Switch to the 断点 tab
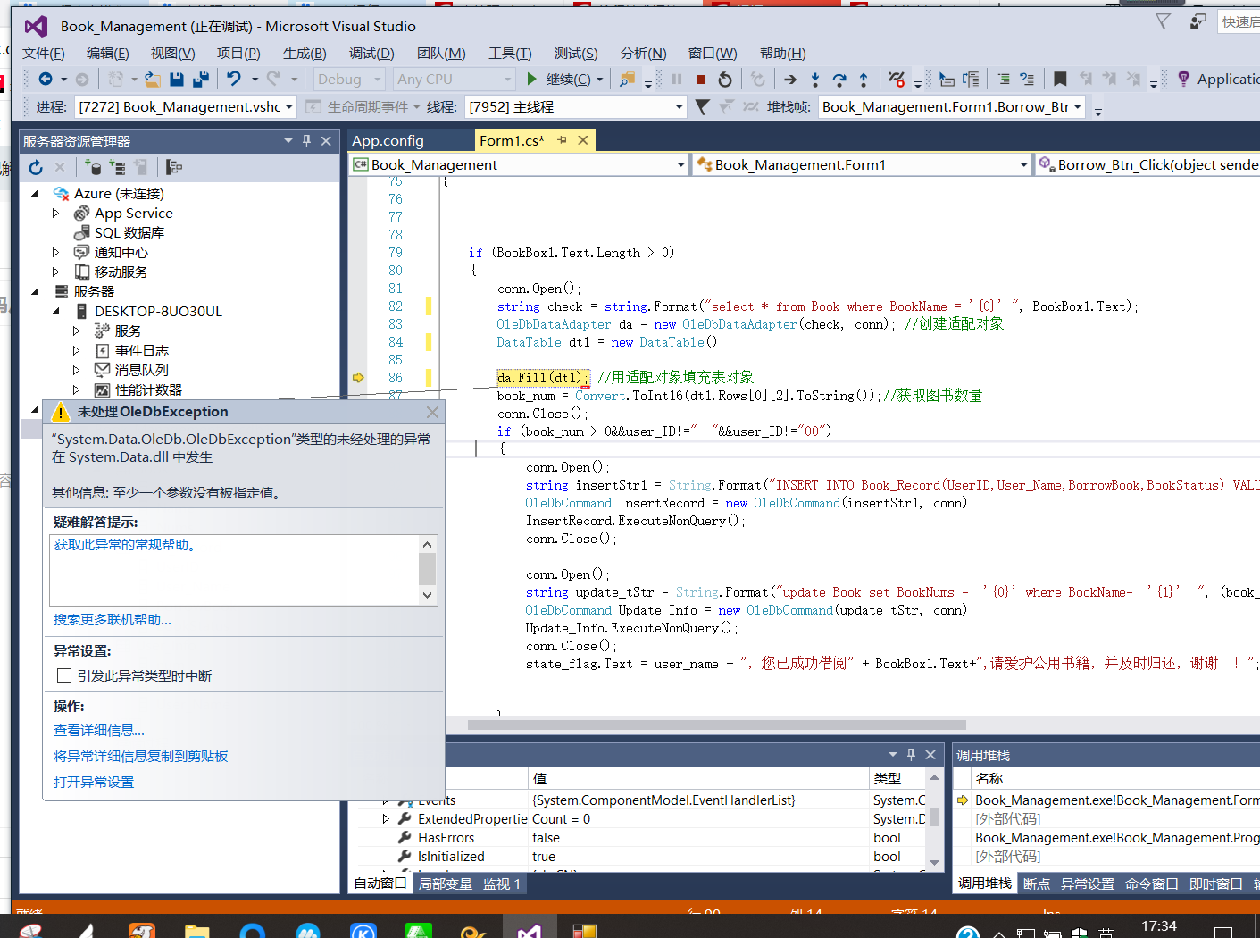This screenshot has height=938, width=1260. tap(1037, 884)
